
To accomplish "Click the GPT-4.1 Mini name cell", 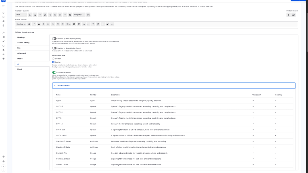I will click(x=61, y=135).
